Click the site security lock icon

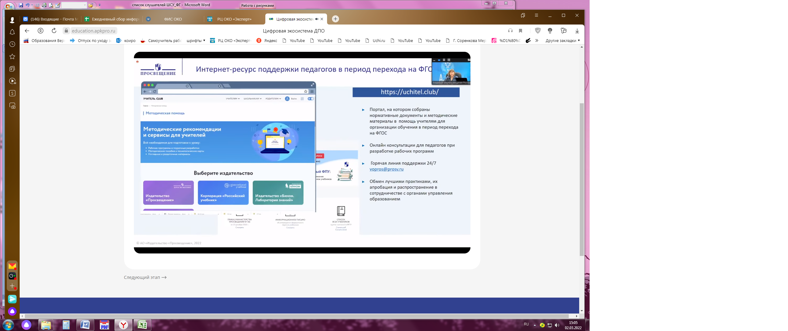(x=66, y=31)
